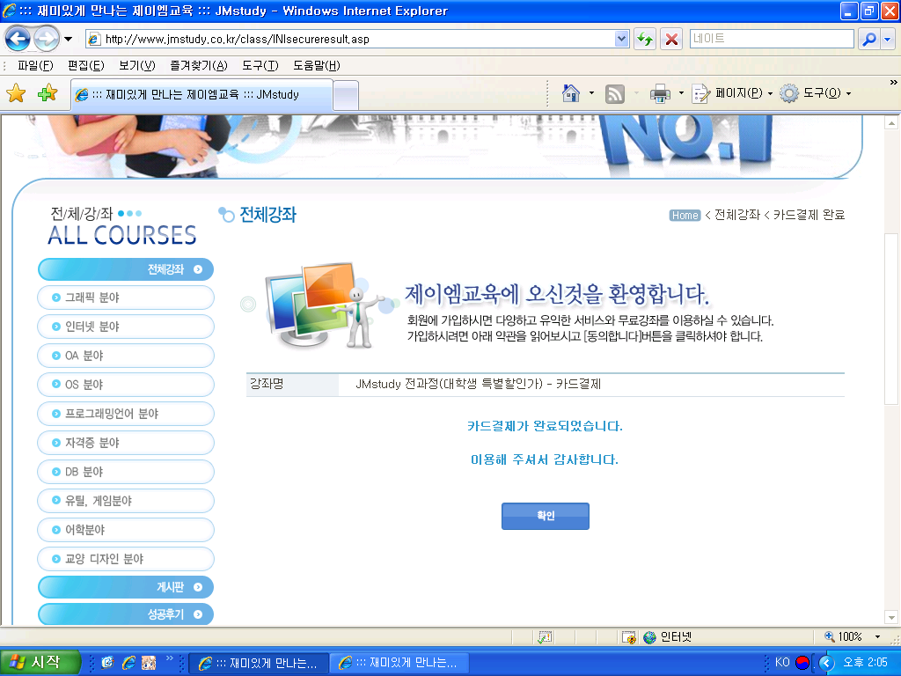The width and height of the screenshot is (901, 676).
Task: Click the Internet Explorer quick launch icon
Action: click(x=128, y=663)
